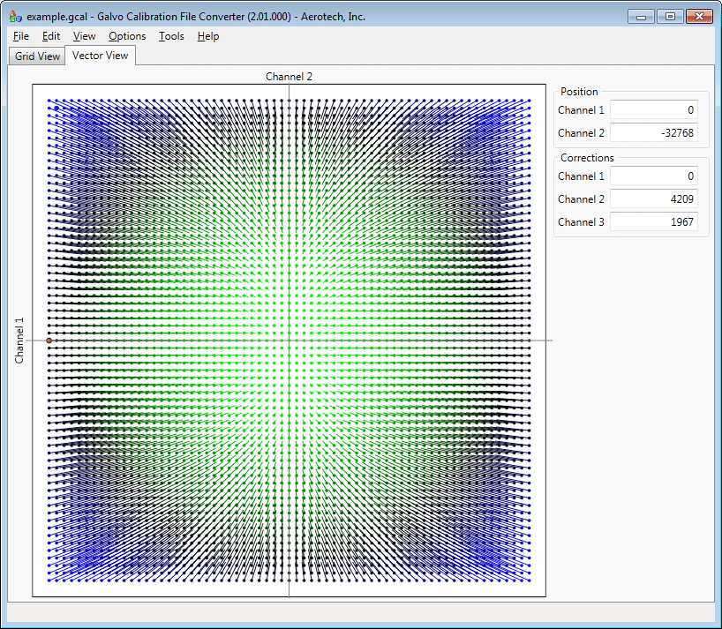Open the Help menu
Viewport: 722px width, 629px height.
(208, 36)
